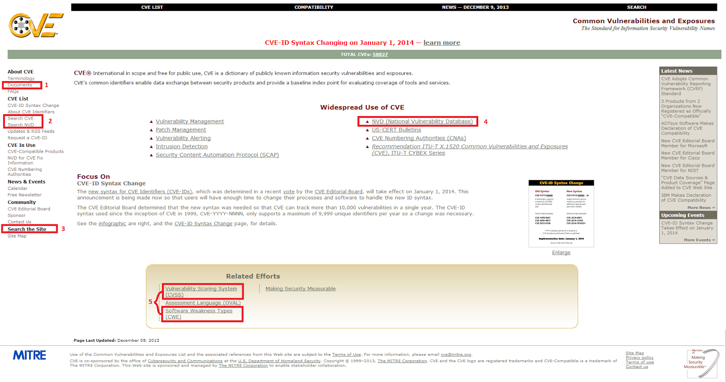Open the CVE LIST top menu
Viewport: 726px width, 382px height.
coord(152,7)
